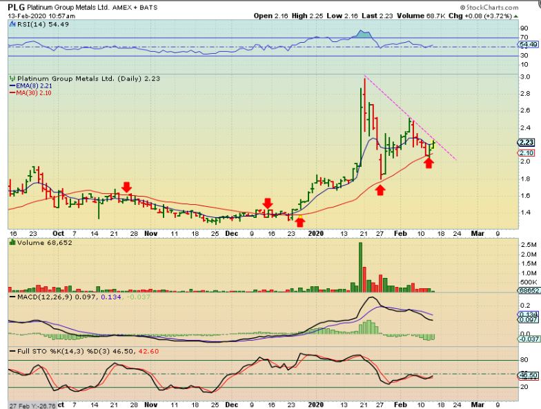The height and width of the screenshot is (409, 541).
Task: Click the red MA(30) legend line marker
Action: point(12,92)
